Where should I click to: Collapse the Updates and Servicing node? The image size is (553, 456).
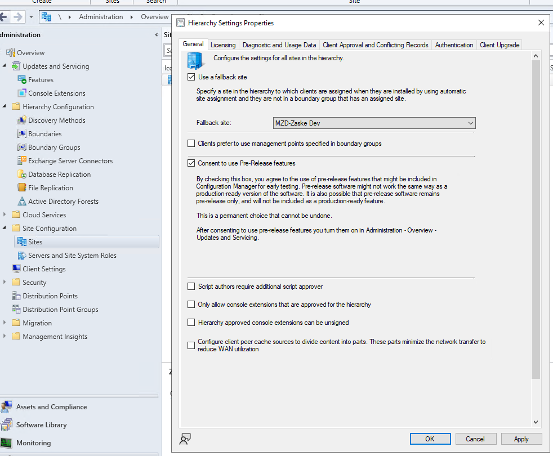[5, 66]
